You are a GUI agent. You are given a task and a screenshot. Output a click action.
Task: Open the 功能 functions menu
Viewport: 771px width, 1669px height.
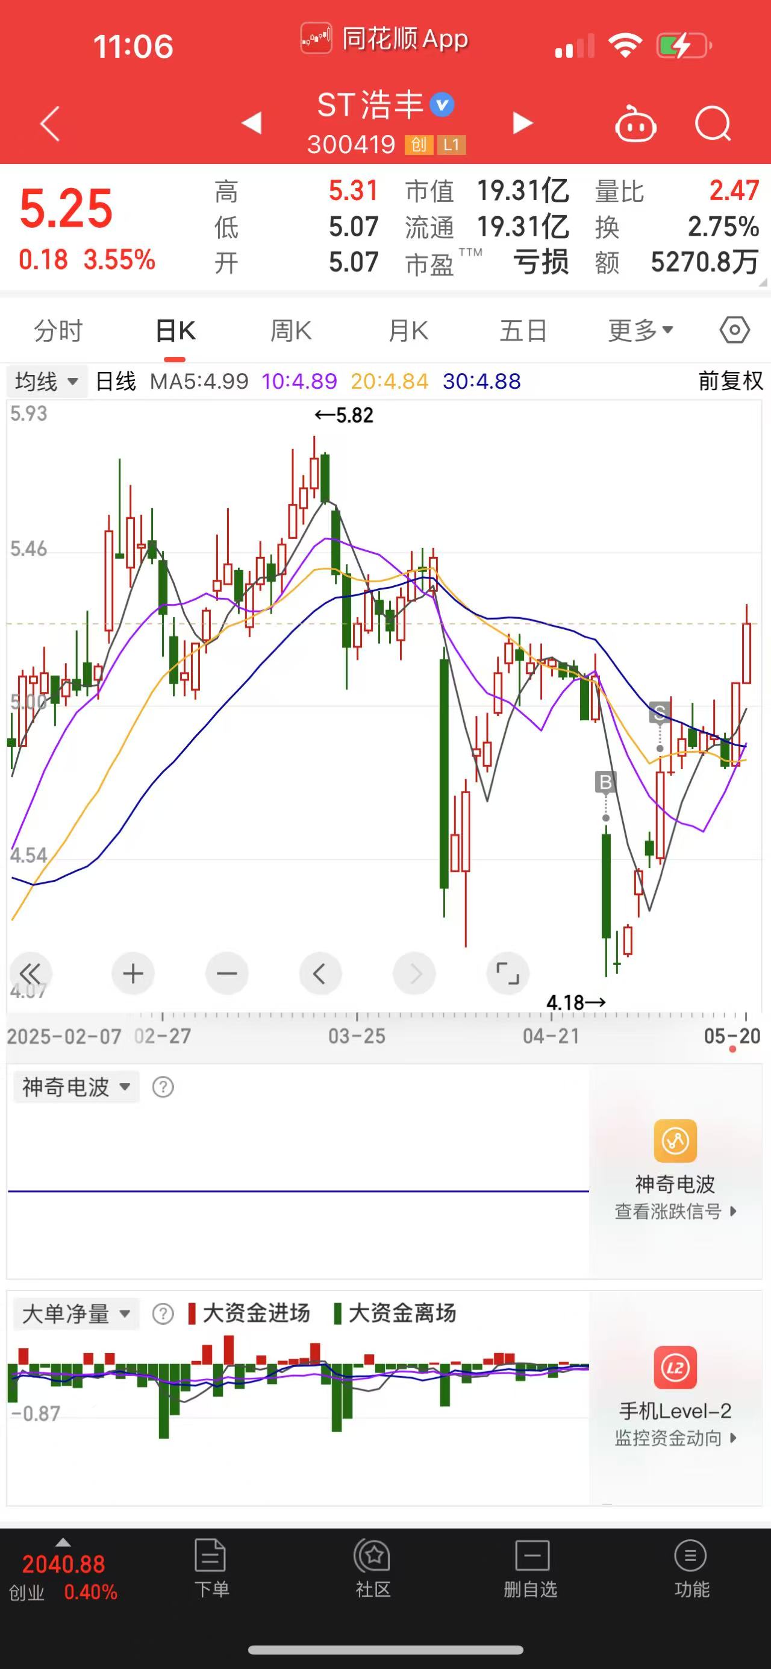tap(691, 1568)
